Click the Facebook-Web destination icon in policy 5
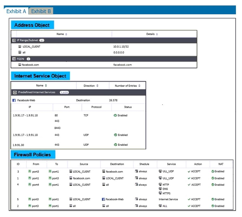242x217 pixels. [103, 199]
